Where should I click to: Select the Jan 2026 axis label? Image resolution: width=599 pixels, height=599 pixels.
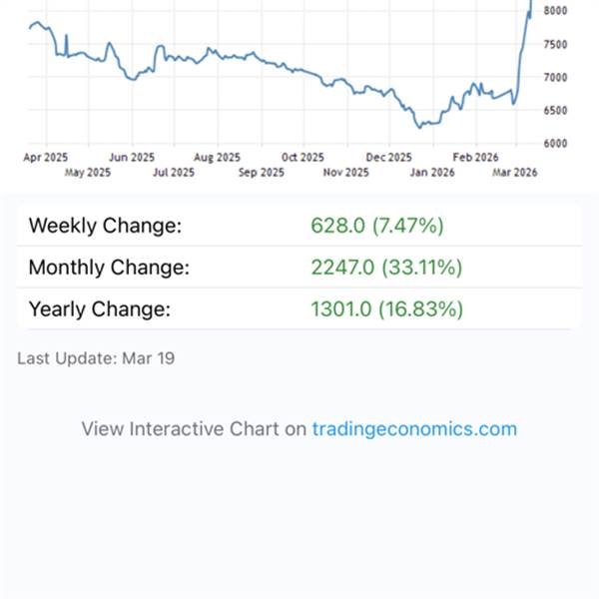point(431,172)
